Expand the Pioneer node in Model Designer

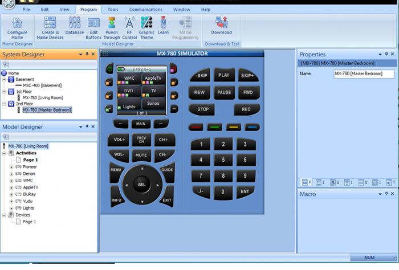tap(11, 166)
